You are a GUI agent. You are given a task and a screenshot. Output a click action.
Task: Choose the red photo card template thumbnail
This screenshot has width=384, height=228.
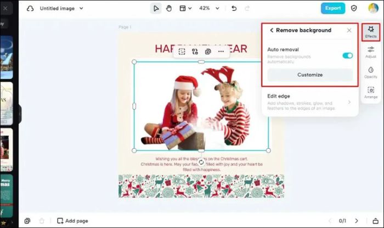pos(7,150)
